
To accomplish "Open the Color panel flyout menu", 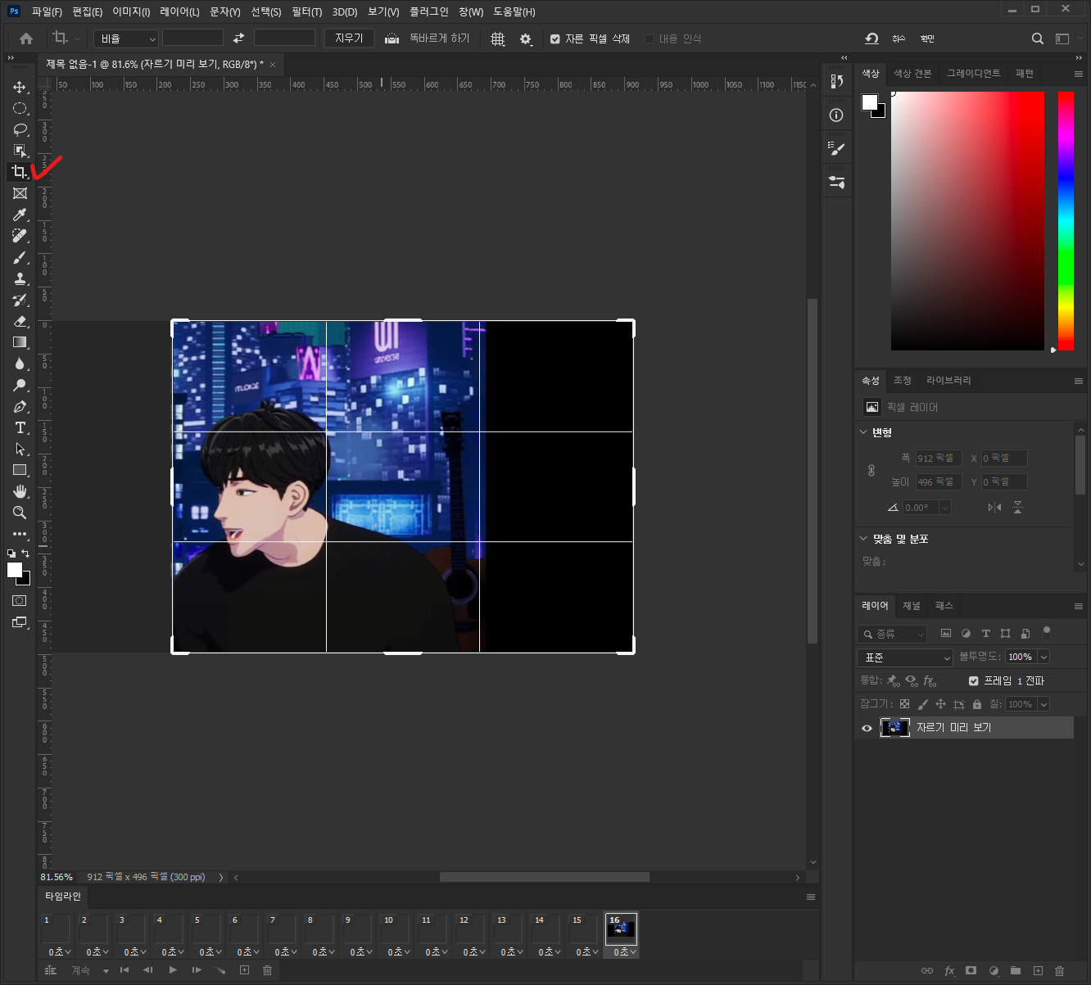I will coord(1079,74).
